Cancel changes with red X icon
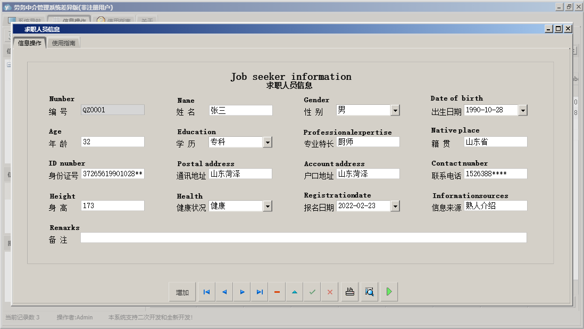This screenshot has width=584, height=329. 330,292
